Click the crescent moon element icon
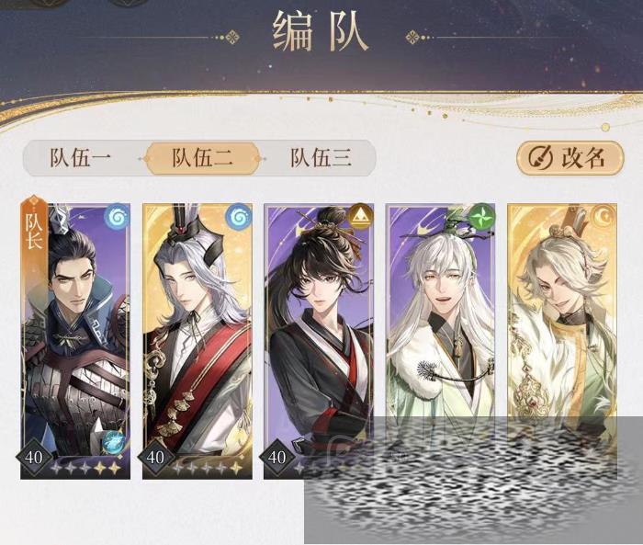The image size is (643, 545). 604,216
